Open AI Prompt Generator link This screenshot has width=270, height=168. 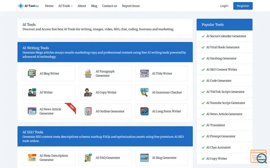221,136
